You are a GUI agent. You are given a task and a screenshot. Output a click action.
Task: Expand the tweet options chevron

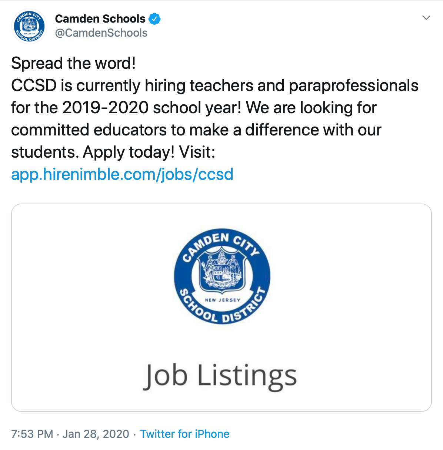pos(426,18)
